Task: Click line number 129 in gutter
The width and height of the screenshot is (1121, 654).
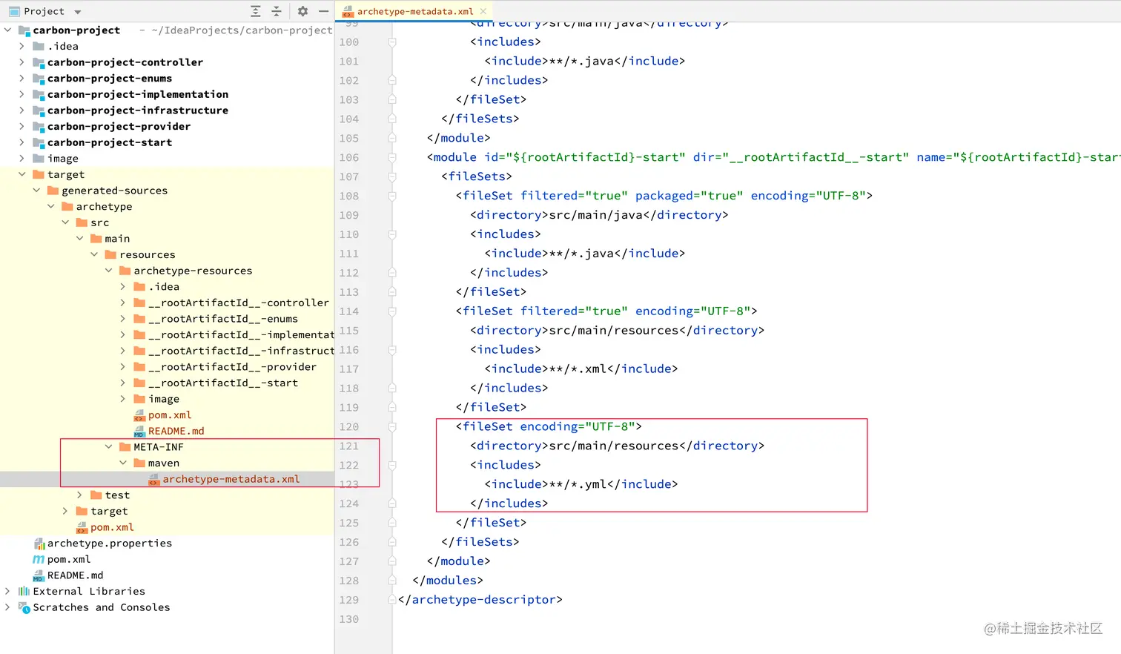Action: coord(349,600)
